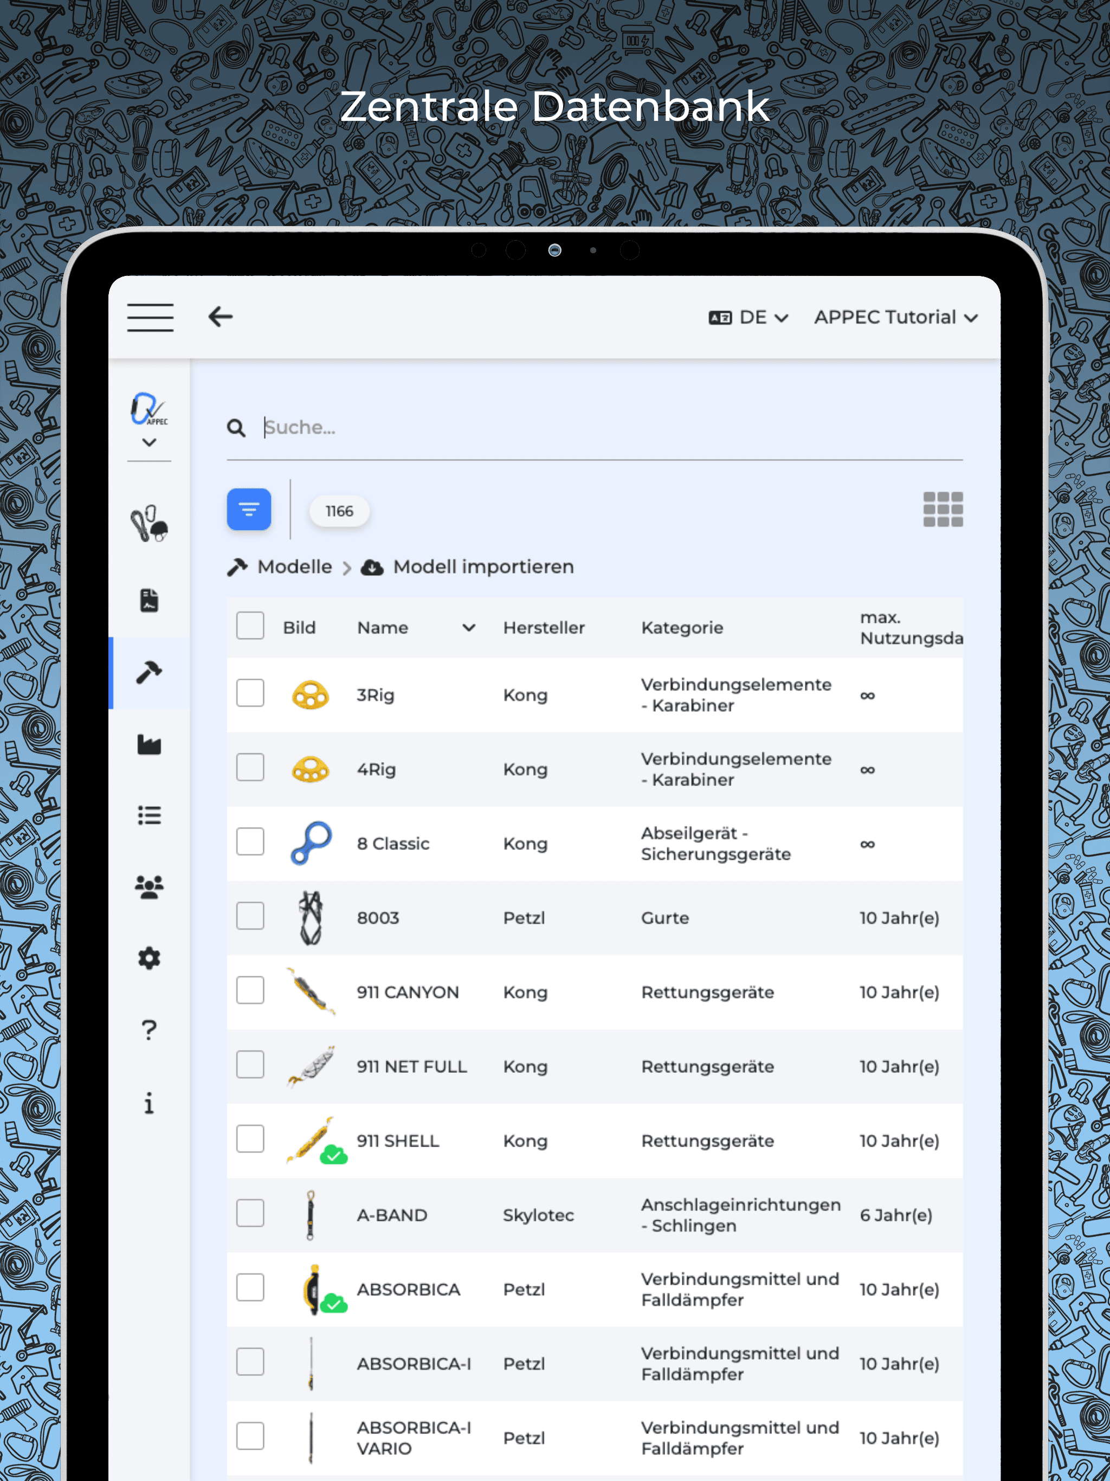The height and width of the screenshot is (1481, 1110).
Task: Open the 3Rig product thumbnail
Action: point(311,696)
